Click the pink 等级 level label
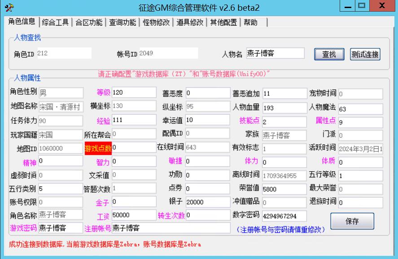The image size is (398, 259). (x=102, y=93)
